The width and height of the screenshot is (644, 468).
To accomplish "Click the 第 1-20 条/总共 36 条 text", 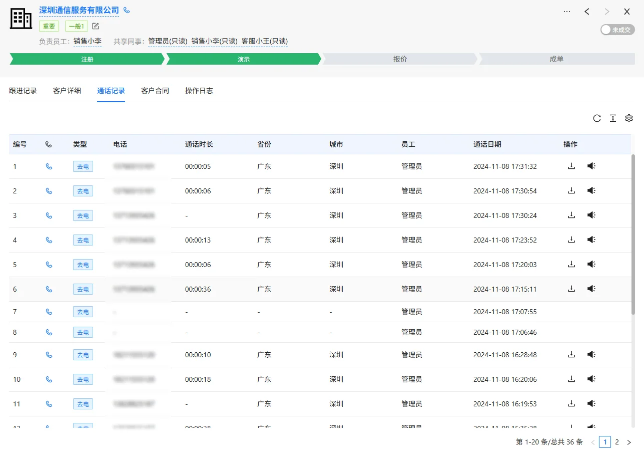I will (x=549, y=442).
